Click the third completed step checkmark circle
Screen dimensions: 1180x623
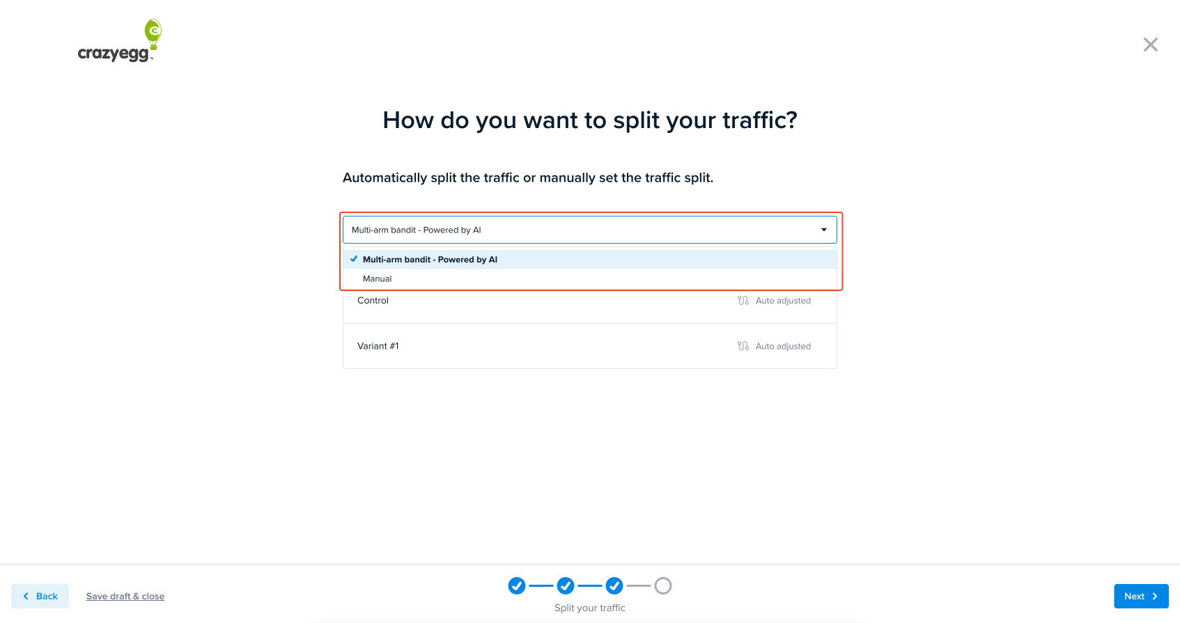tap(614, 586)
